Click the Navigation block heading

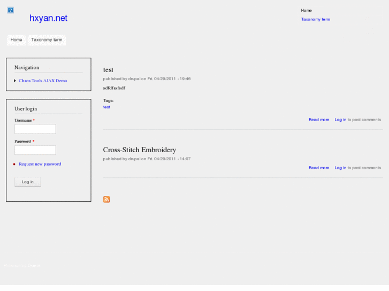(x=27, y=68)
